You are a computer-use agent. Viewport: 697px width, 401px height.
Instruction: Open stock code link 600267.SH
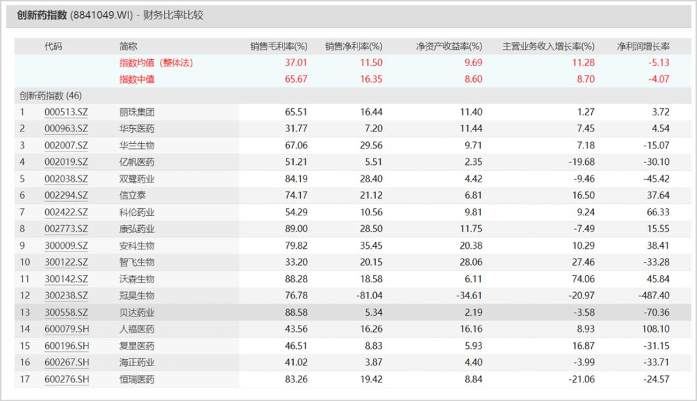coord(66,362)
